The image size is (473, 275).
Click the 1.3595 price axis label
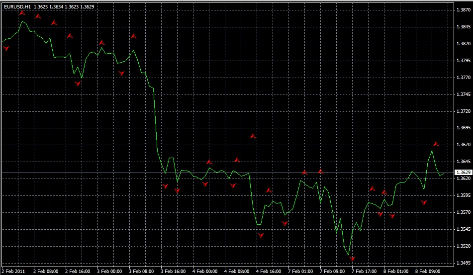point(463,195)
